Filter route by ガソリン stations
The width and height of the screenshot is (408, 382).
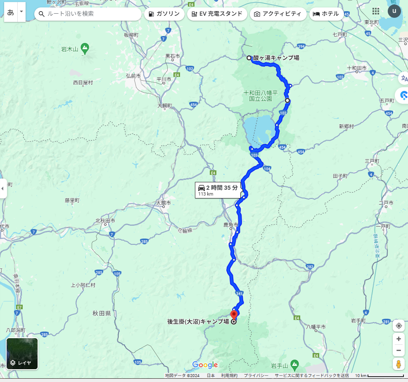point(164,14)
